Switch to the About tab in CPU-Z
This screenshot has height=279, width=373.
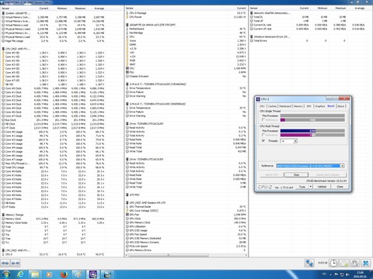[x=341, y=106]
